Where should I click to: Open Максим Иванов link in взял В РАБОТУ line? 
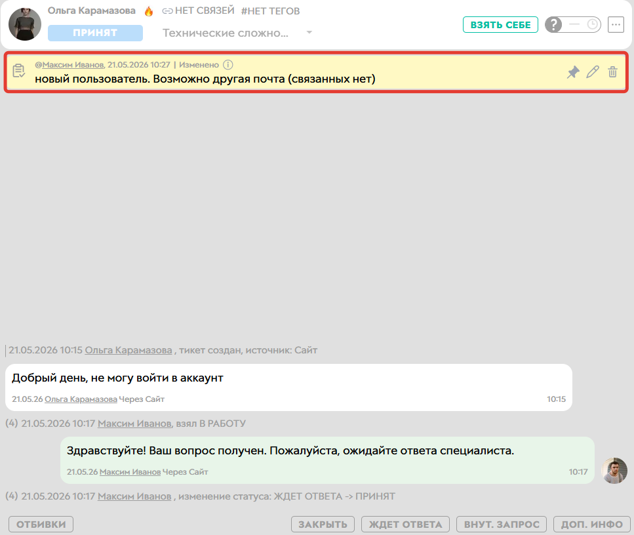134,424
